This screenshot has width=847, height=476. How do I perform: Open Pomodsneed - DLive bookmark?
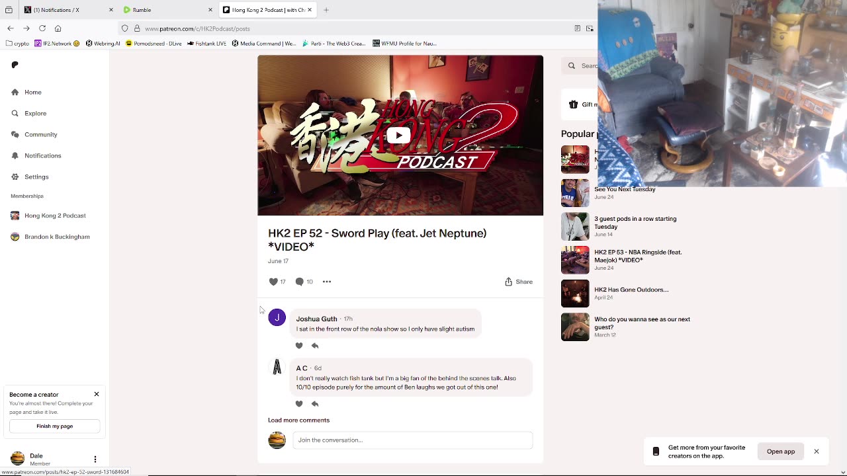pyautogui.click(x=154, y=44)
